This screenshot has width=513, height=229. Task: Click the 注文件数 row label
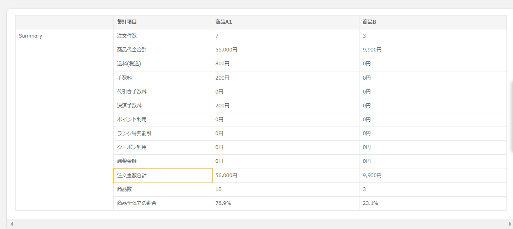click(x=163, y=36)
